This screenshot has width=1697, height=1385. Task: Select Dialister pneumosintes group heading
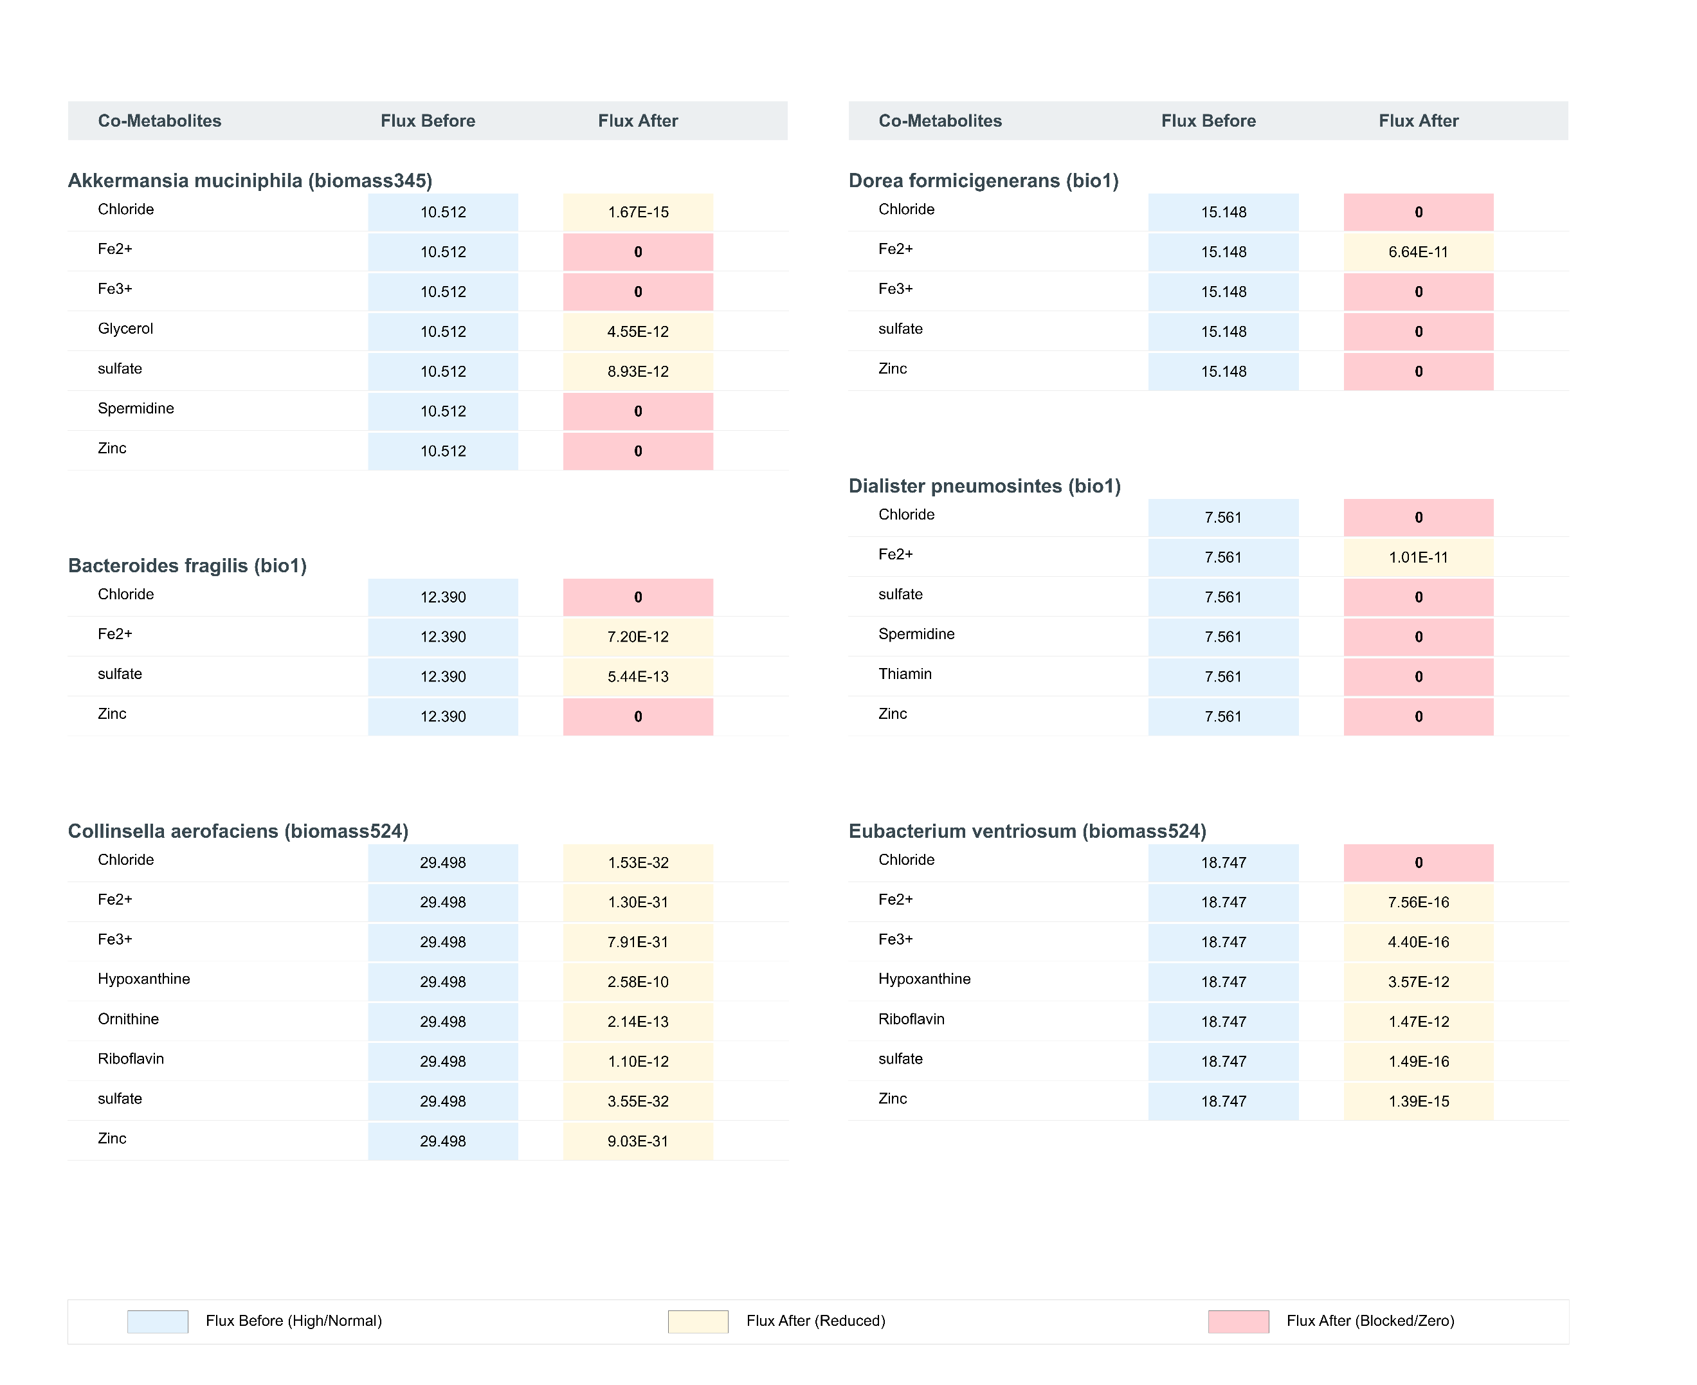984,486
